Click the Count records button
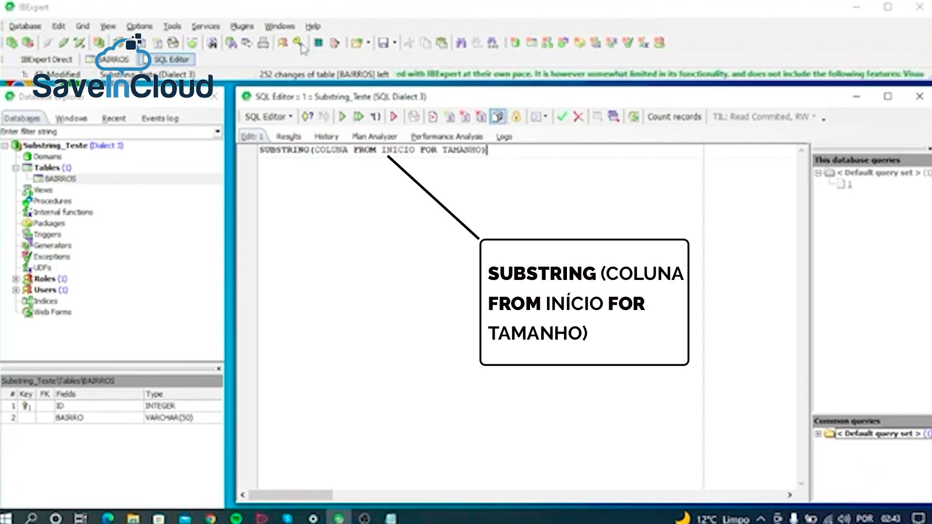 click(674, 116)
